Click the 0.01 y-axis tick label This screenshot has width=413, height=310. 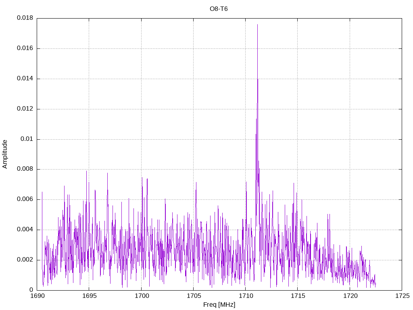pos(27,139)
